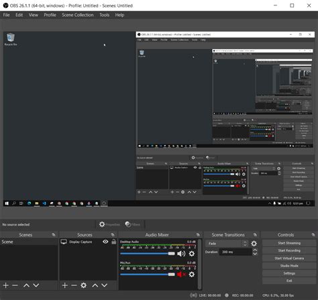Image resolution: width=318 pixels, height=300 pixels.
Task: Increase transition duration with up arrow
Action: pos(255,250)
